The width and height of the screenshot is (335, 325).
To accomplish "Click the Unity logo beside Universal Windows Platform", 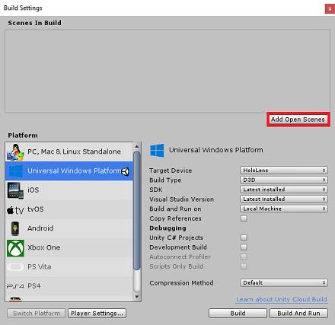I will (x=125, y=172).
